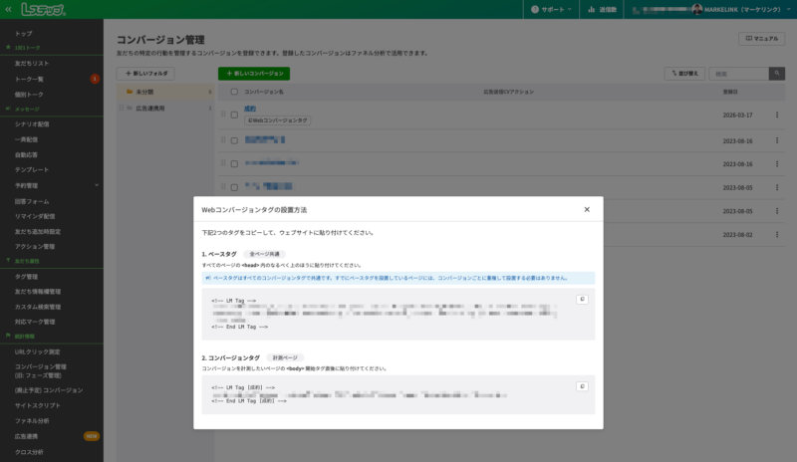Click the magnifier search button
797x462 pixels.
[x=776, y=74]
